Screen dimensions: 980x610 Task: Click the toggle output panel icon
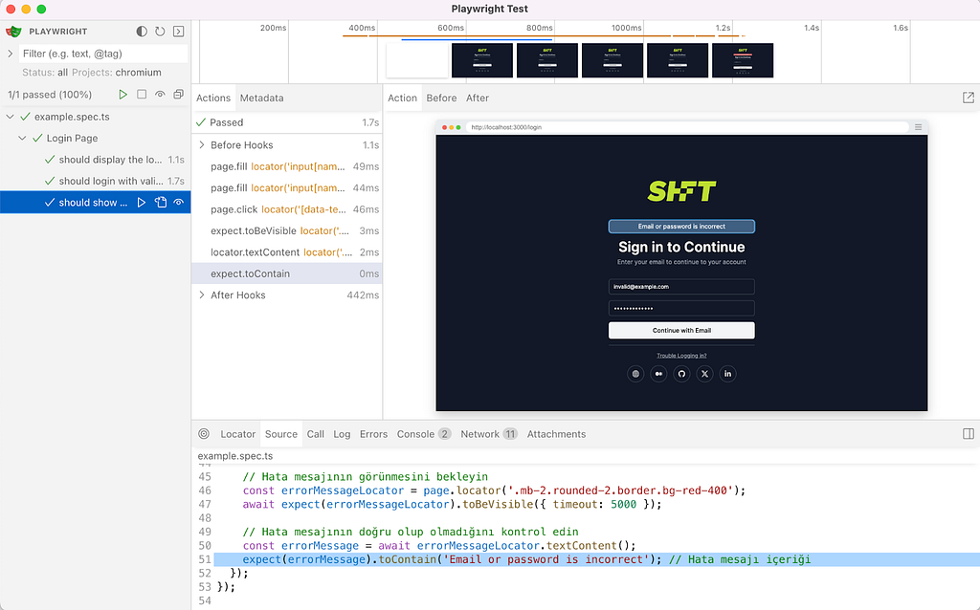178,32
